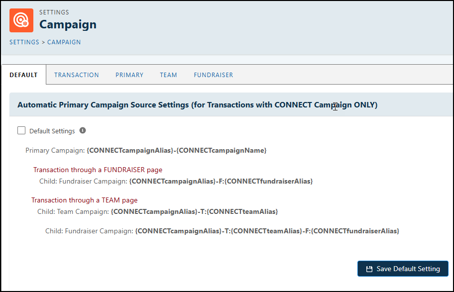Go to the FUNDRAISER tab
The height and width of the screenshot is (292, 454).
[x=213, y=75]
